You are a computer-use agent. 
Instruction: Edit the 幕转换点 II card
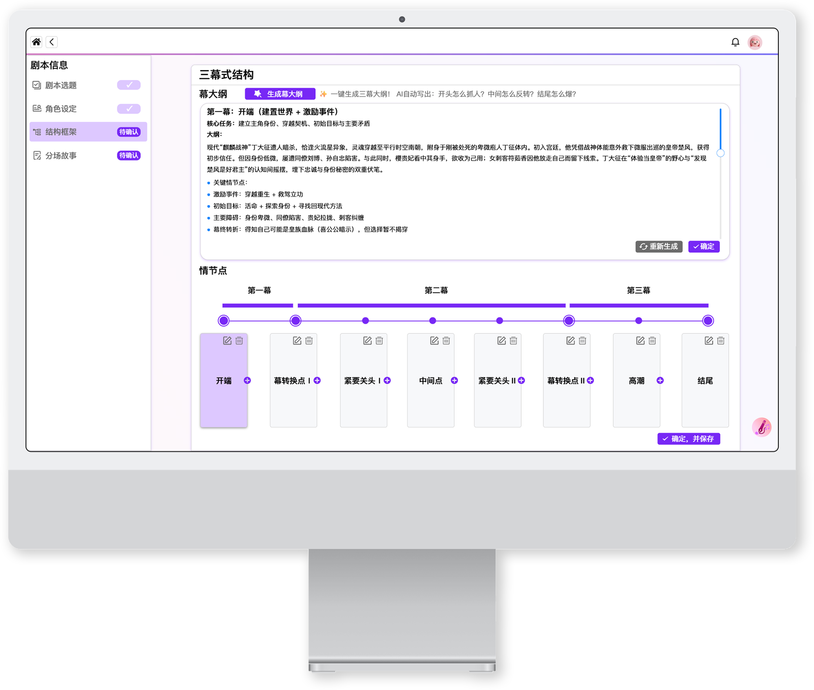pyautogui.click(x=571, y=341)
